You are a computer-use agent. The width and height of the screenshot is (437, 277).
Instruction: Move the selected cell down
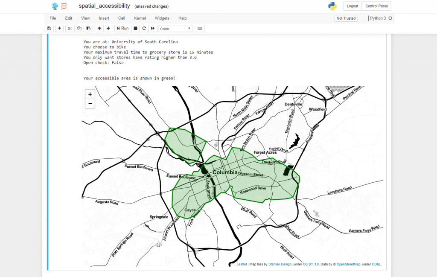(108, 28)
